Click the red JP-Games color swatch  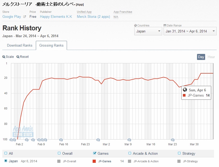[x=94, y=161]
